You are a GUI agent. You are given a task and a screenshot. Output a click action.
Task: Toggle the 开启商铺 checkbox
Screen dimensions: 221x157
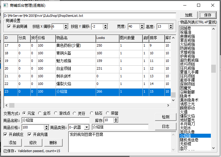9,26
